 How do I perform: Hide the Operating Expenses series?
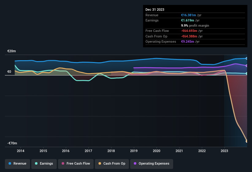coord(151,164)
